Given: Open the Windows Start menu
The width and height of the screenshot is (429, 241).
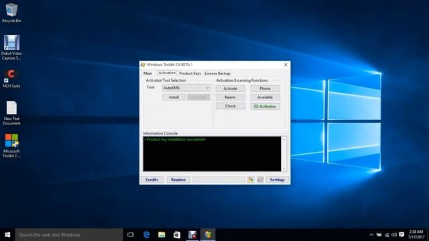Looking at the screenshot, I should point(7,235).
